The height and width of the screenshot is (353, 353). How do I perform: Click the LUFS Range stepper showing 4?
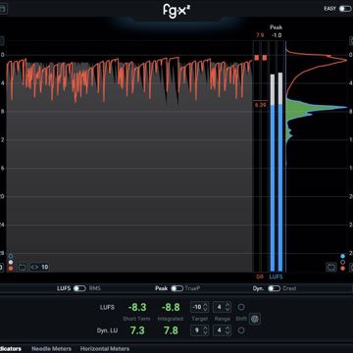(223, 307)
